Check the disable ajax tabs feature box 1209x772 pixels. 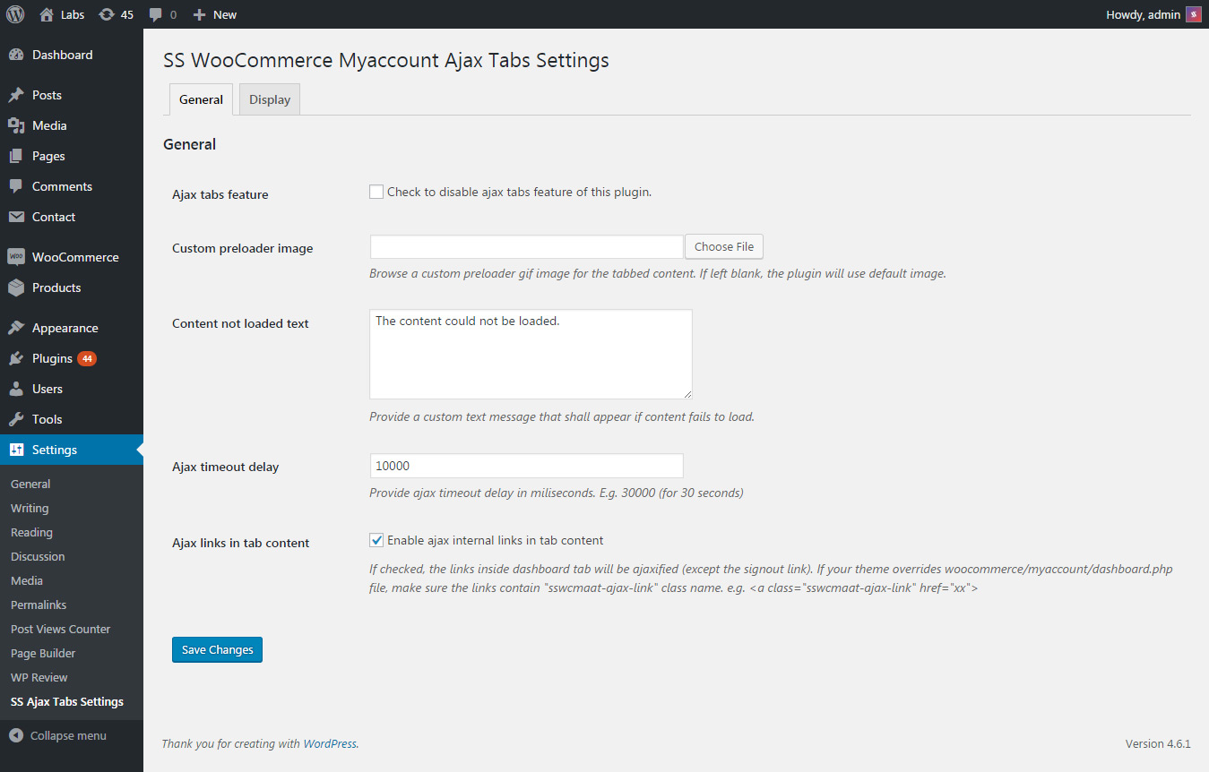(x=376, y=191)
